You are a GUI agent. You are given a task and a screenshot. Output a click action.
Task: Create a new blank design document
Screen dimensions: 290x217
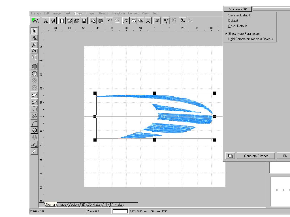click(x=62, y=21)
